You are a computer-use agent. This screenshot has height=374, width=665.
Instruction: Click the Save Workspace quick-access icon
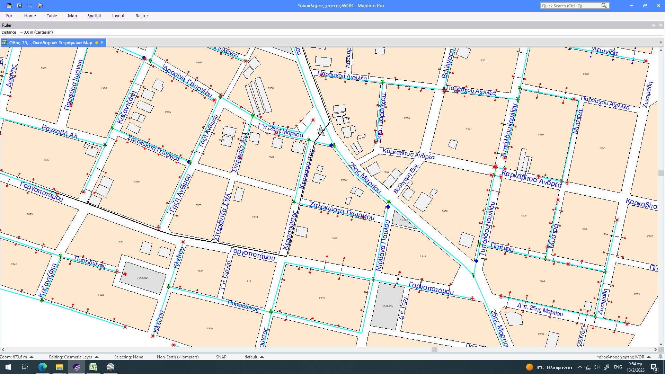click(19, 6)
